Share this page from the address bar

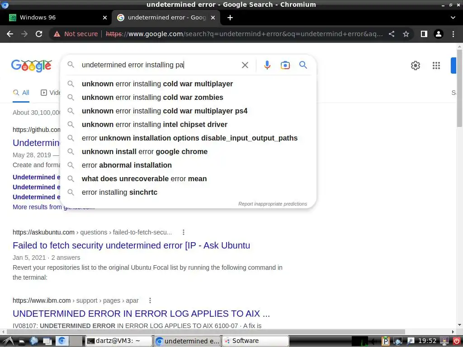point(392,34)
